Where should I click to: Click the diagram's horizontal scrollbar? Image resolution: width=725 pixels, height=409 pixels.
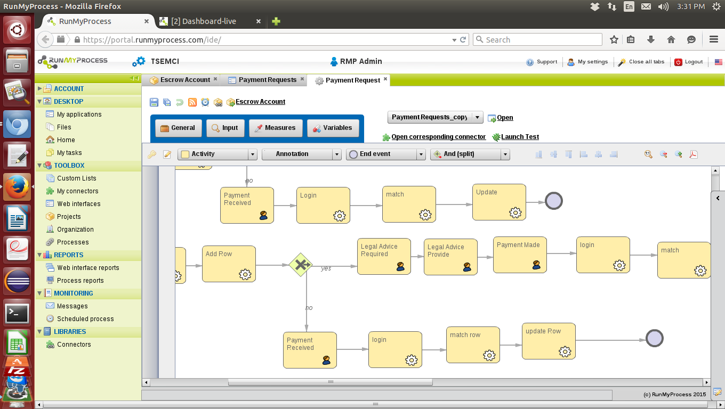(x=331, y=382)
